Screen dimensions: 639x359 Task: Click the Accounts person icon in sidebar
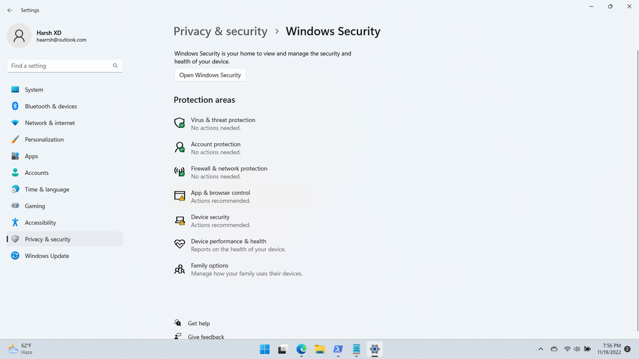(15, 172)
